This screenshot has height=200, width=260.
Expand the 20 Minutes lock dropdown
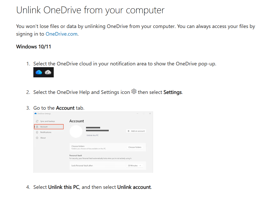coord(134,166)
